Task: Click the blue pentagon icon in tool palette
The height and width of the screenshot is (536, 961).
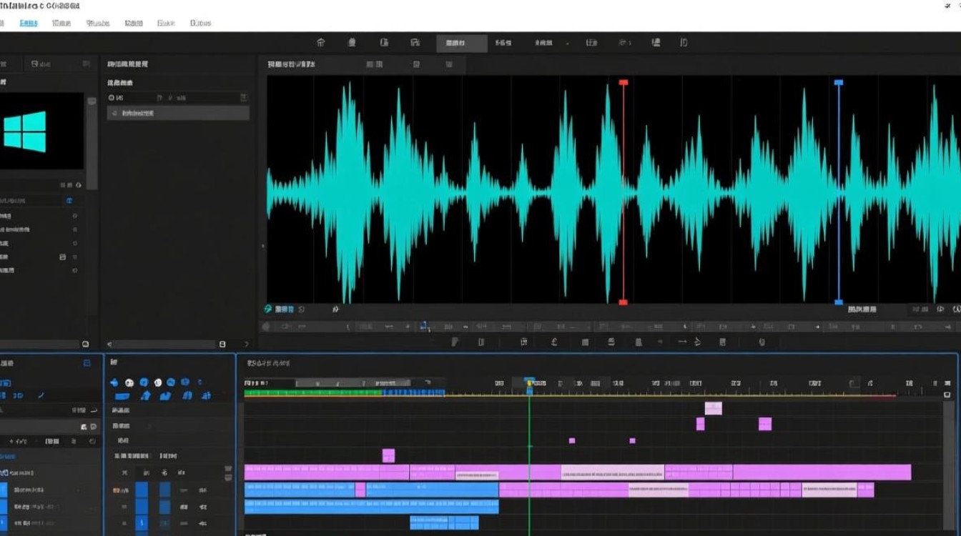Action: [x=115, y=382]
